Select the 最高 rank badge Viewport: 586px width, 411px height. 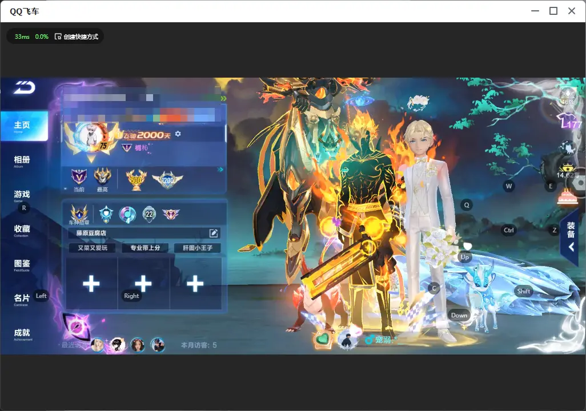click(x=102, y=179)
